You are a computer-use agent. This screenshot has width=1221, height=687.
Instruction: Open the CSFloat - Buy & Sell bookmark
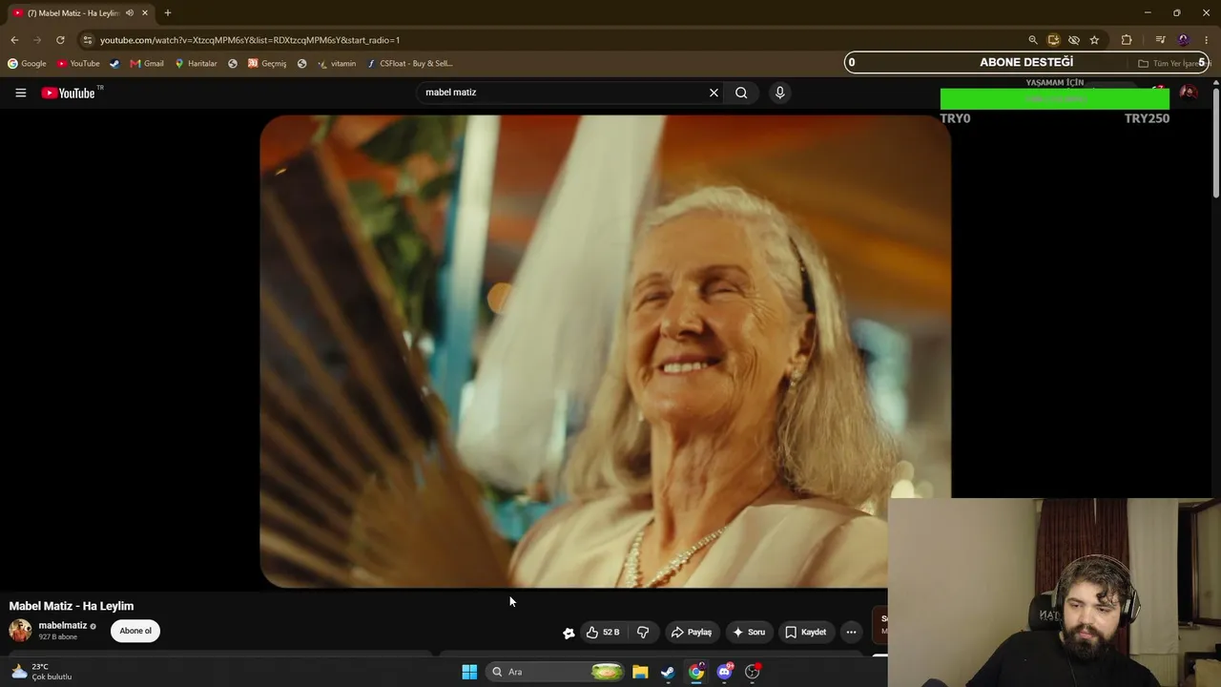pyautogui.click(x=410, y=64)
